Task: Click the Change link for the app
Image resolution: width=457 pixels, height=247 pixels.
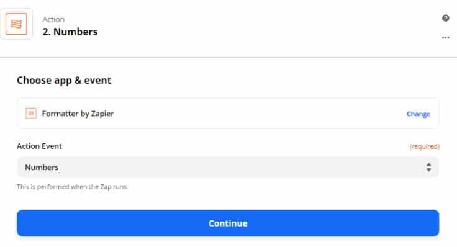Action: 419,114
